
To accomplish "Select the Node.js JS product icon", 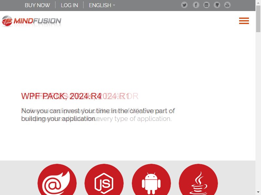I will [104, 180].
